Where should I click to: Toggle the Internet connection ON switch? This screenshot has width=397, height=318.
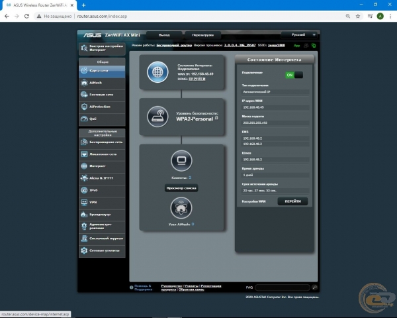click(x=294, y=75)
